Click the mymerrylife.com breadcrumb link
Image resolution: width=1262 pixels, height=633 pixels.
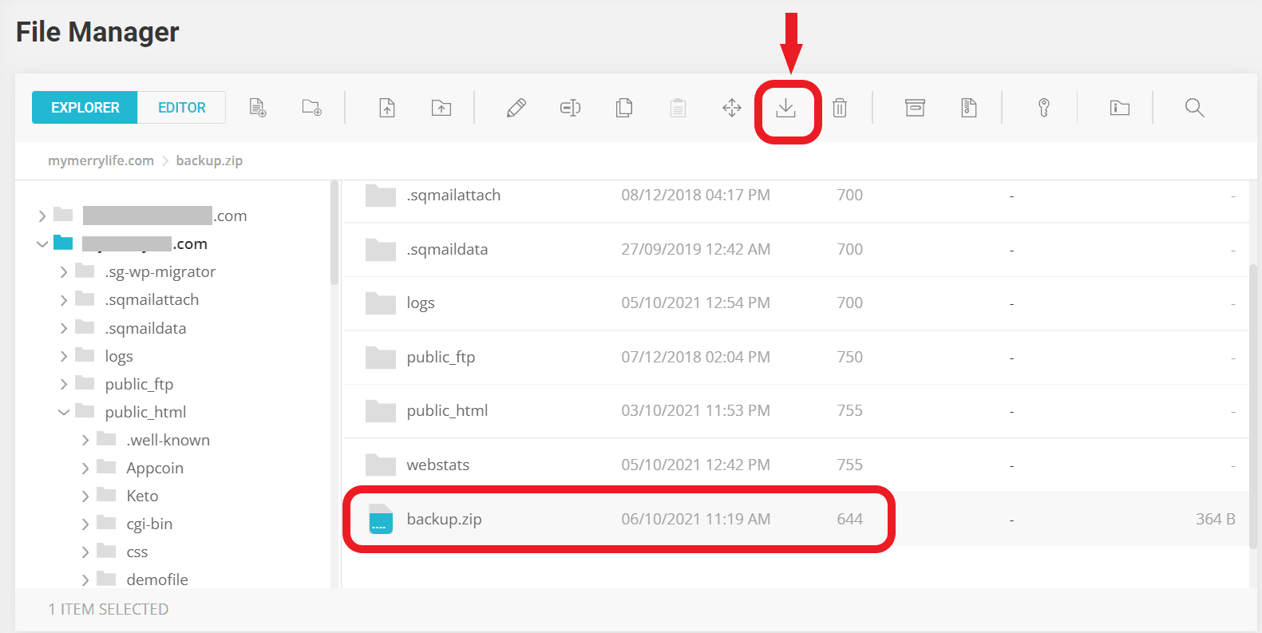coord(101,160)
